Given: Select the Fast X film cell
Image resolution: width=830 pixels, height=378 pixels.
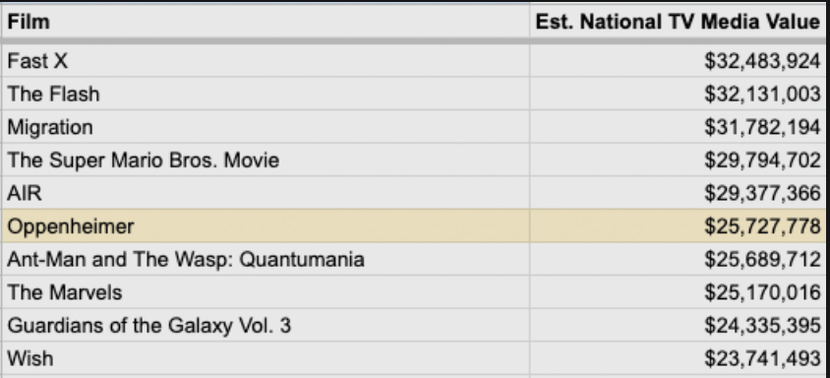Looking at the screenshot, I should pyautogui.click(x=265, y=61).
